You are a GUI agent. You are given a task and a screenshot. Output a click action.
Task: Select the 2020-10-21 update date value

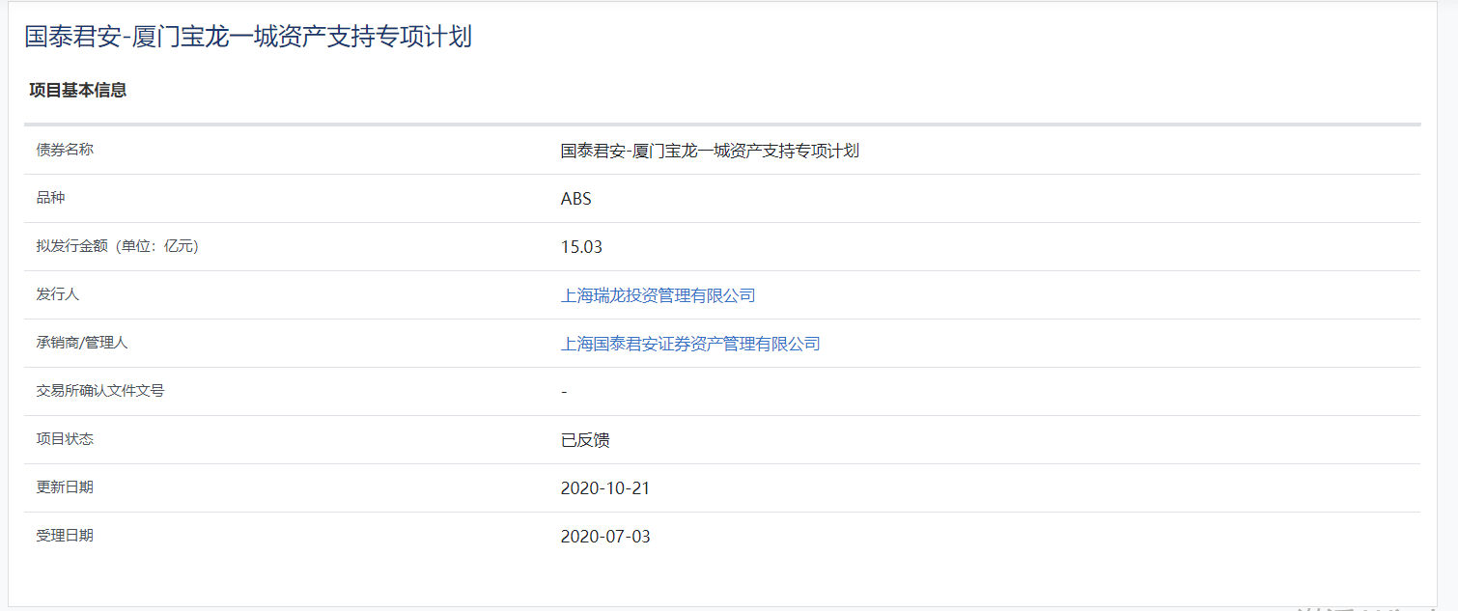point(605,488)
